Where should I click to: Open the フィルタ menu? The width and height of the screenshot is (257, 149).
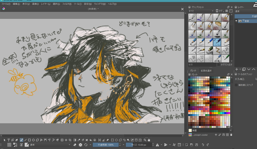point(67,4)
